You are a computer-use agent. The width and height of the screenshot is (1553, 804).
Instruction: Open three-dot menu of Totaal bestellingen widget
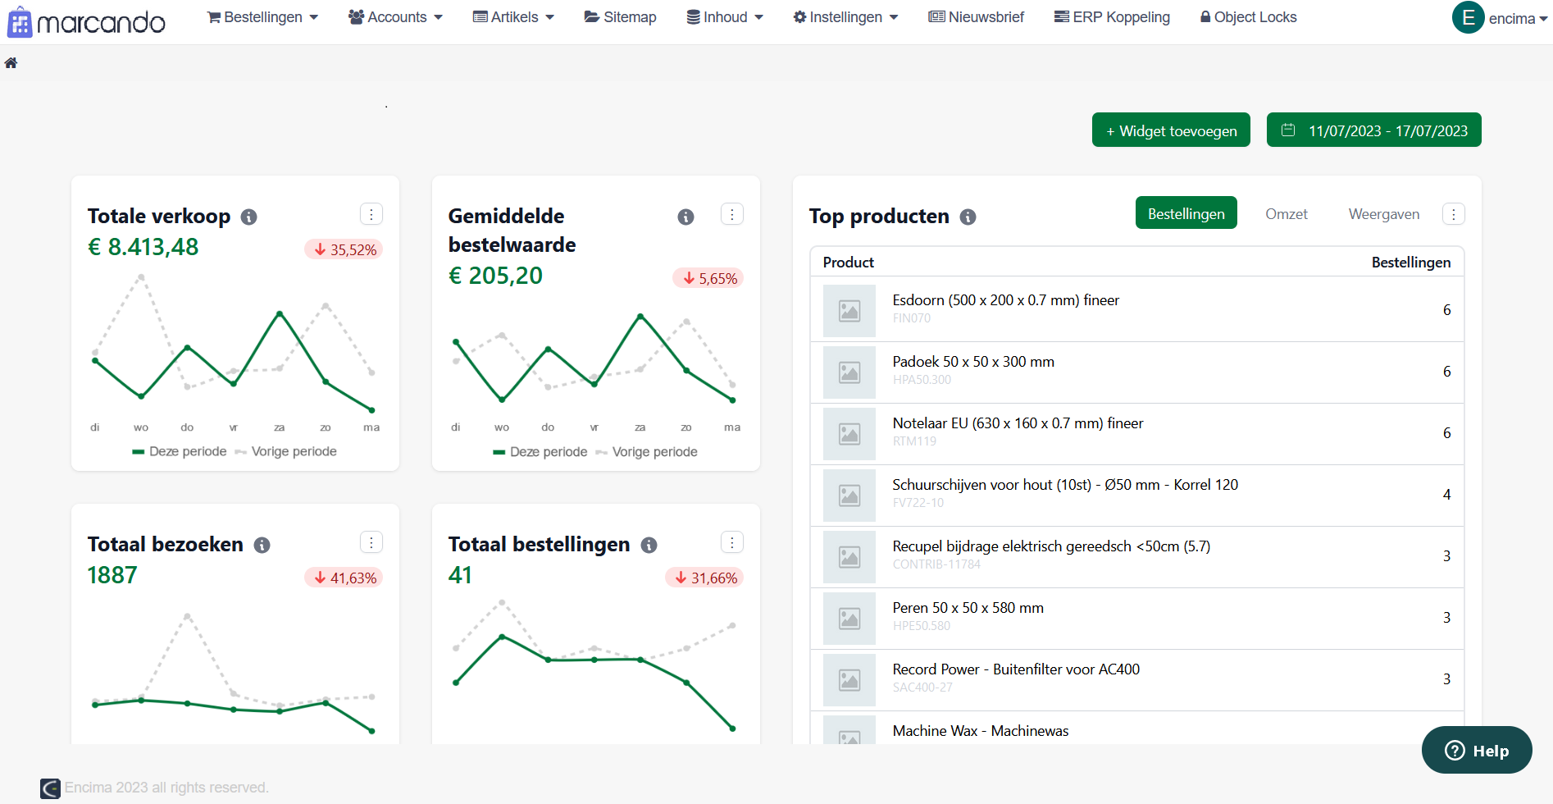point(732,542)
